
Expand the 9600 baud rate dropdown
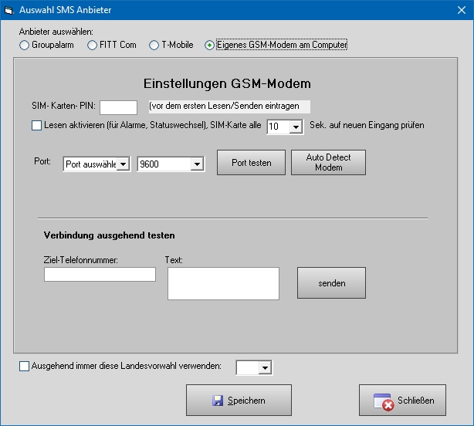coord(171,164)
